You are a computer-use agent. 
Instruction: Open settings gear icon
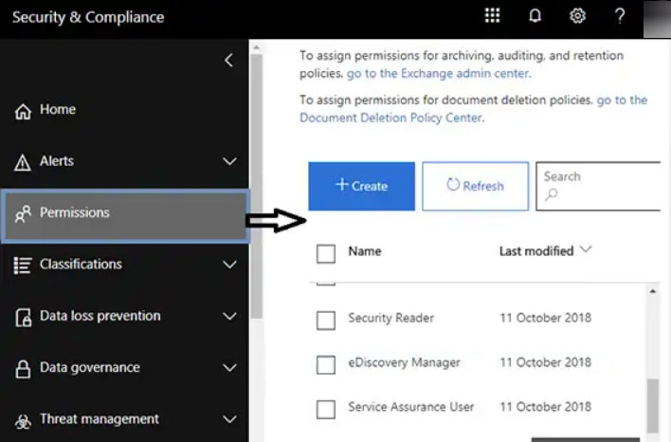pos(577,16)
